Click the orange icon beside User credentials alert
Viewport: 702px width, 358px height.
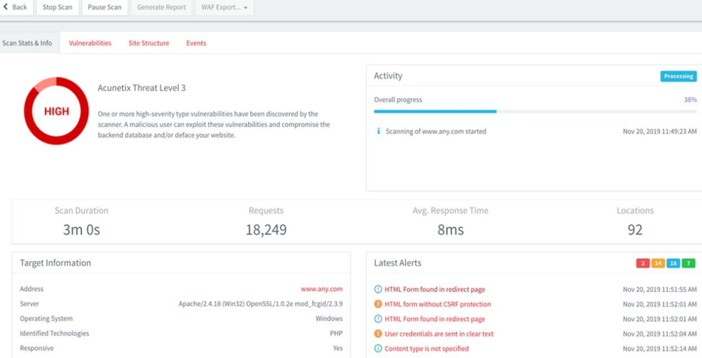pyautogui.click(x=378, y=334)
